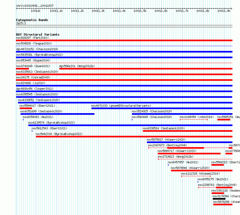Click nsv3524925 (Chaisson2019) label

(x=152, y=111)
